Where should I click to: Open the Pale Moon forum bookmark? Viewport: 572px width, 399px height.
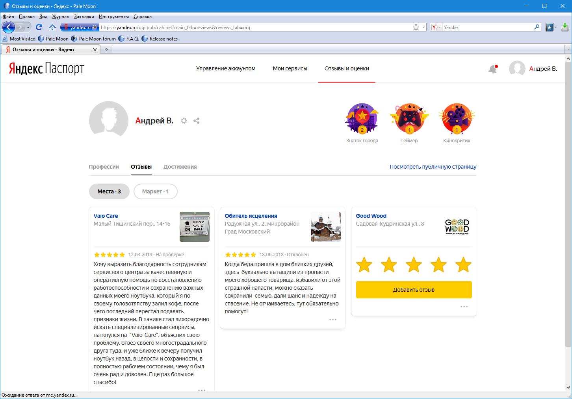[93, 39]
